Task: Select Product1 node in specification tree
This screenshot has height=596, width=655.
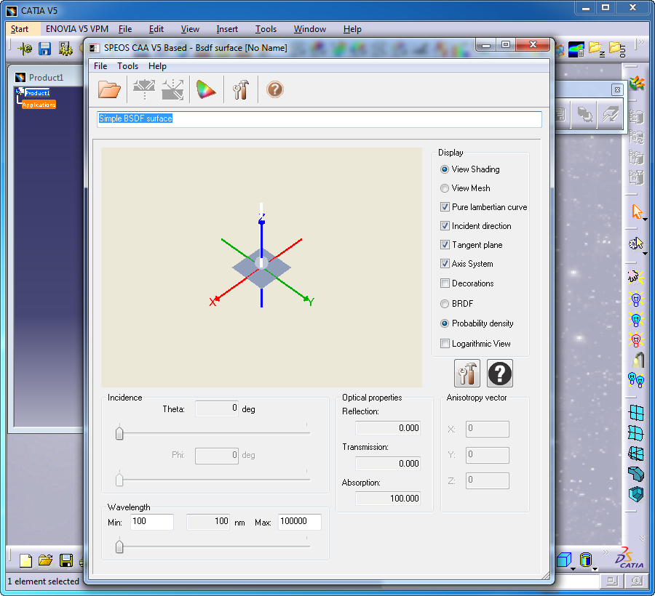Action: (x=37, y=92)
